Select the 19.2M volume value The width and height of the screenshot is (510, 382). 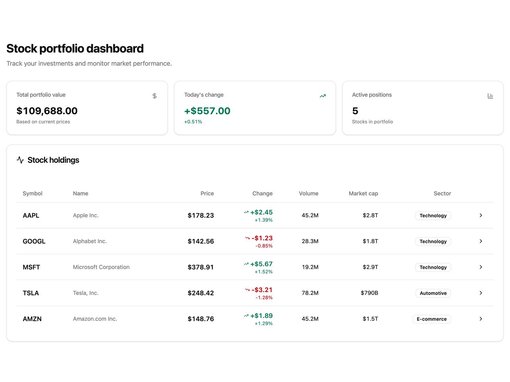tap(310, 267)
